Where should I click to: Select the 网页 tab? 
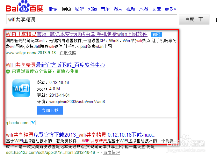point(67,9)
